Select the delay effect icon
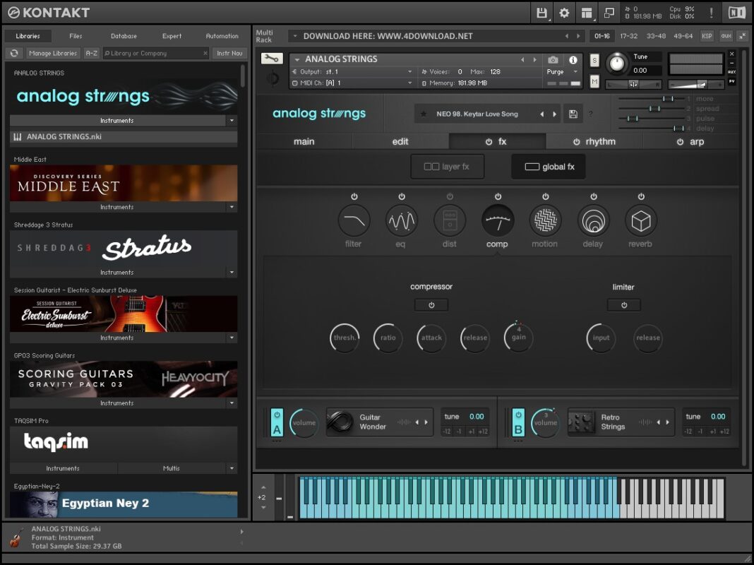Image resolution: width=754 pixels, height=565 pixels. tap(593, 221)
